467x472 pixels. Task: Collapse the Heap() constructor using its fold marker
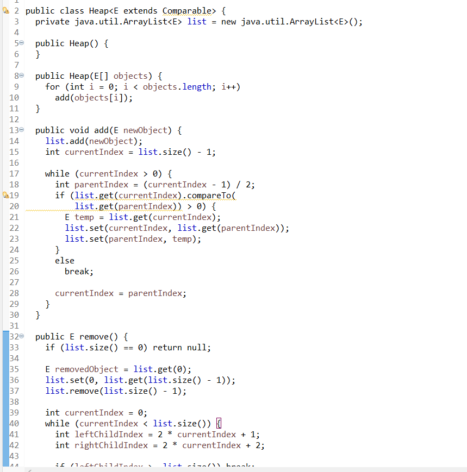[22, 43]
